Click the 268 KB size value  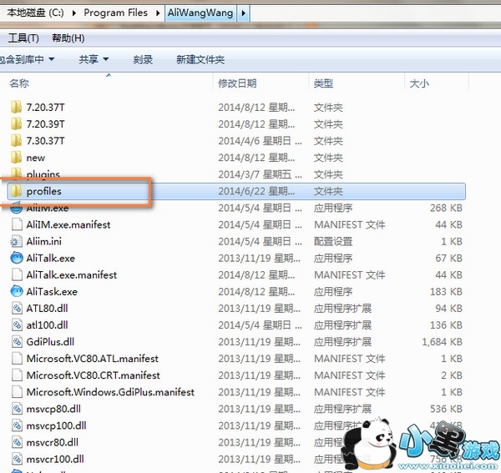click(x=446, y=208)
